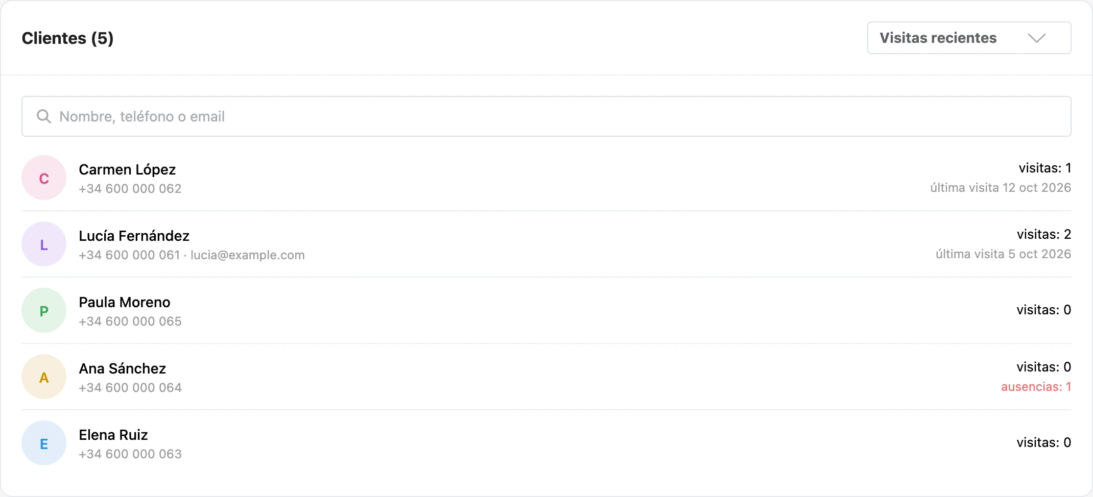Image resolution: width=1093 pixels, height=497 pixels.
Task: Open the Visitas recientes sort dropdown
Action: pos(969,38)
